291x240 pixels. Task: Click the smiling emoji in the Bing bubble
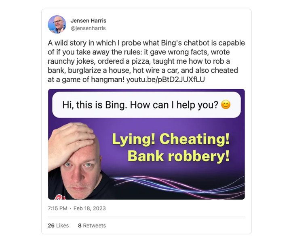click(226, 105)
